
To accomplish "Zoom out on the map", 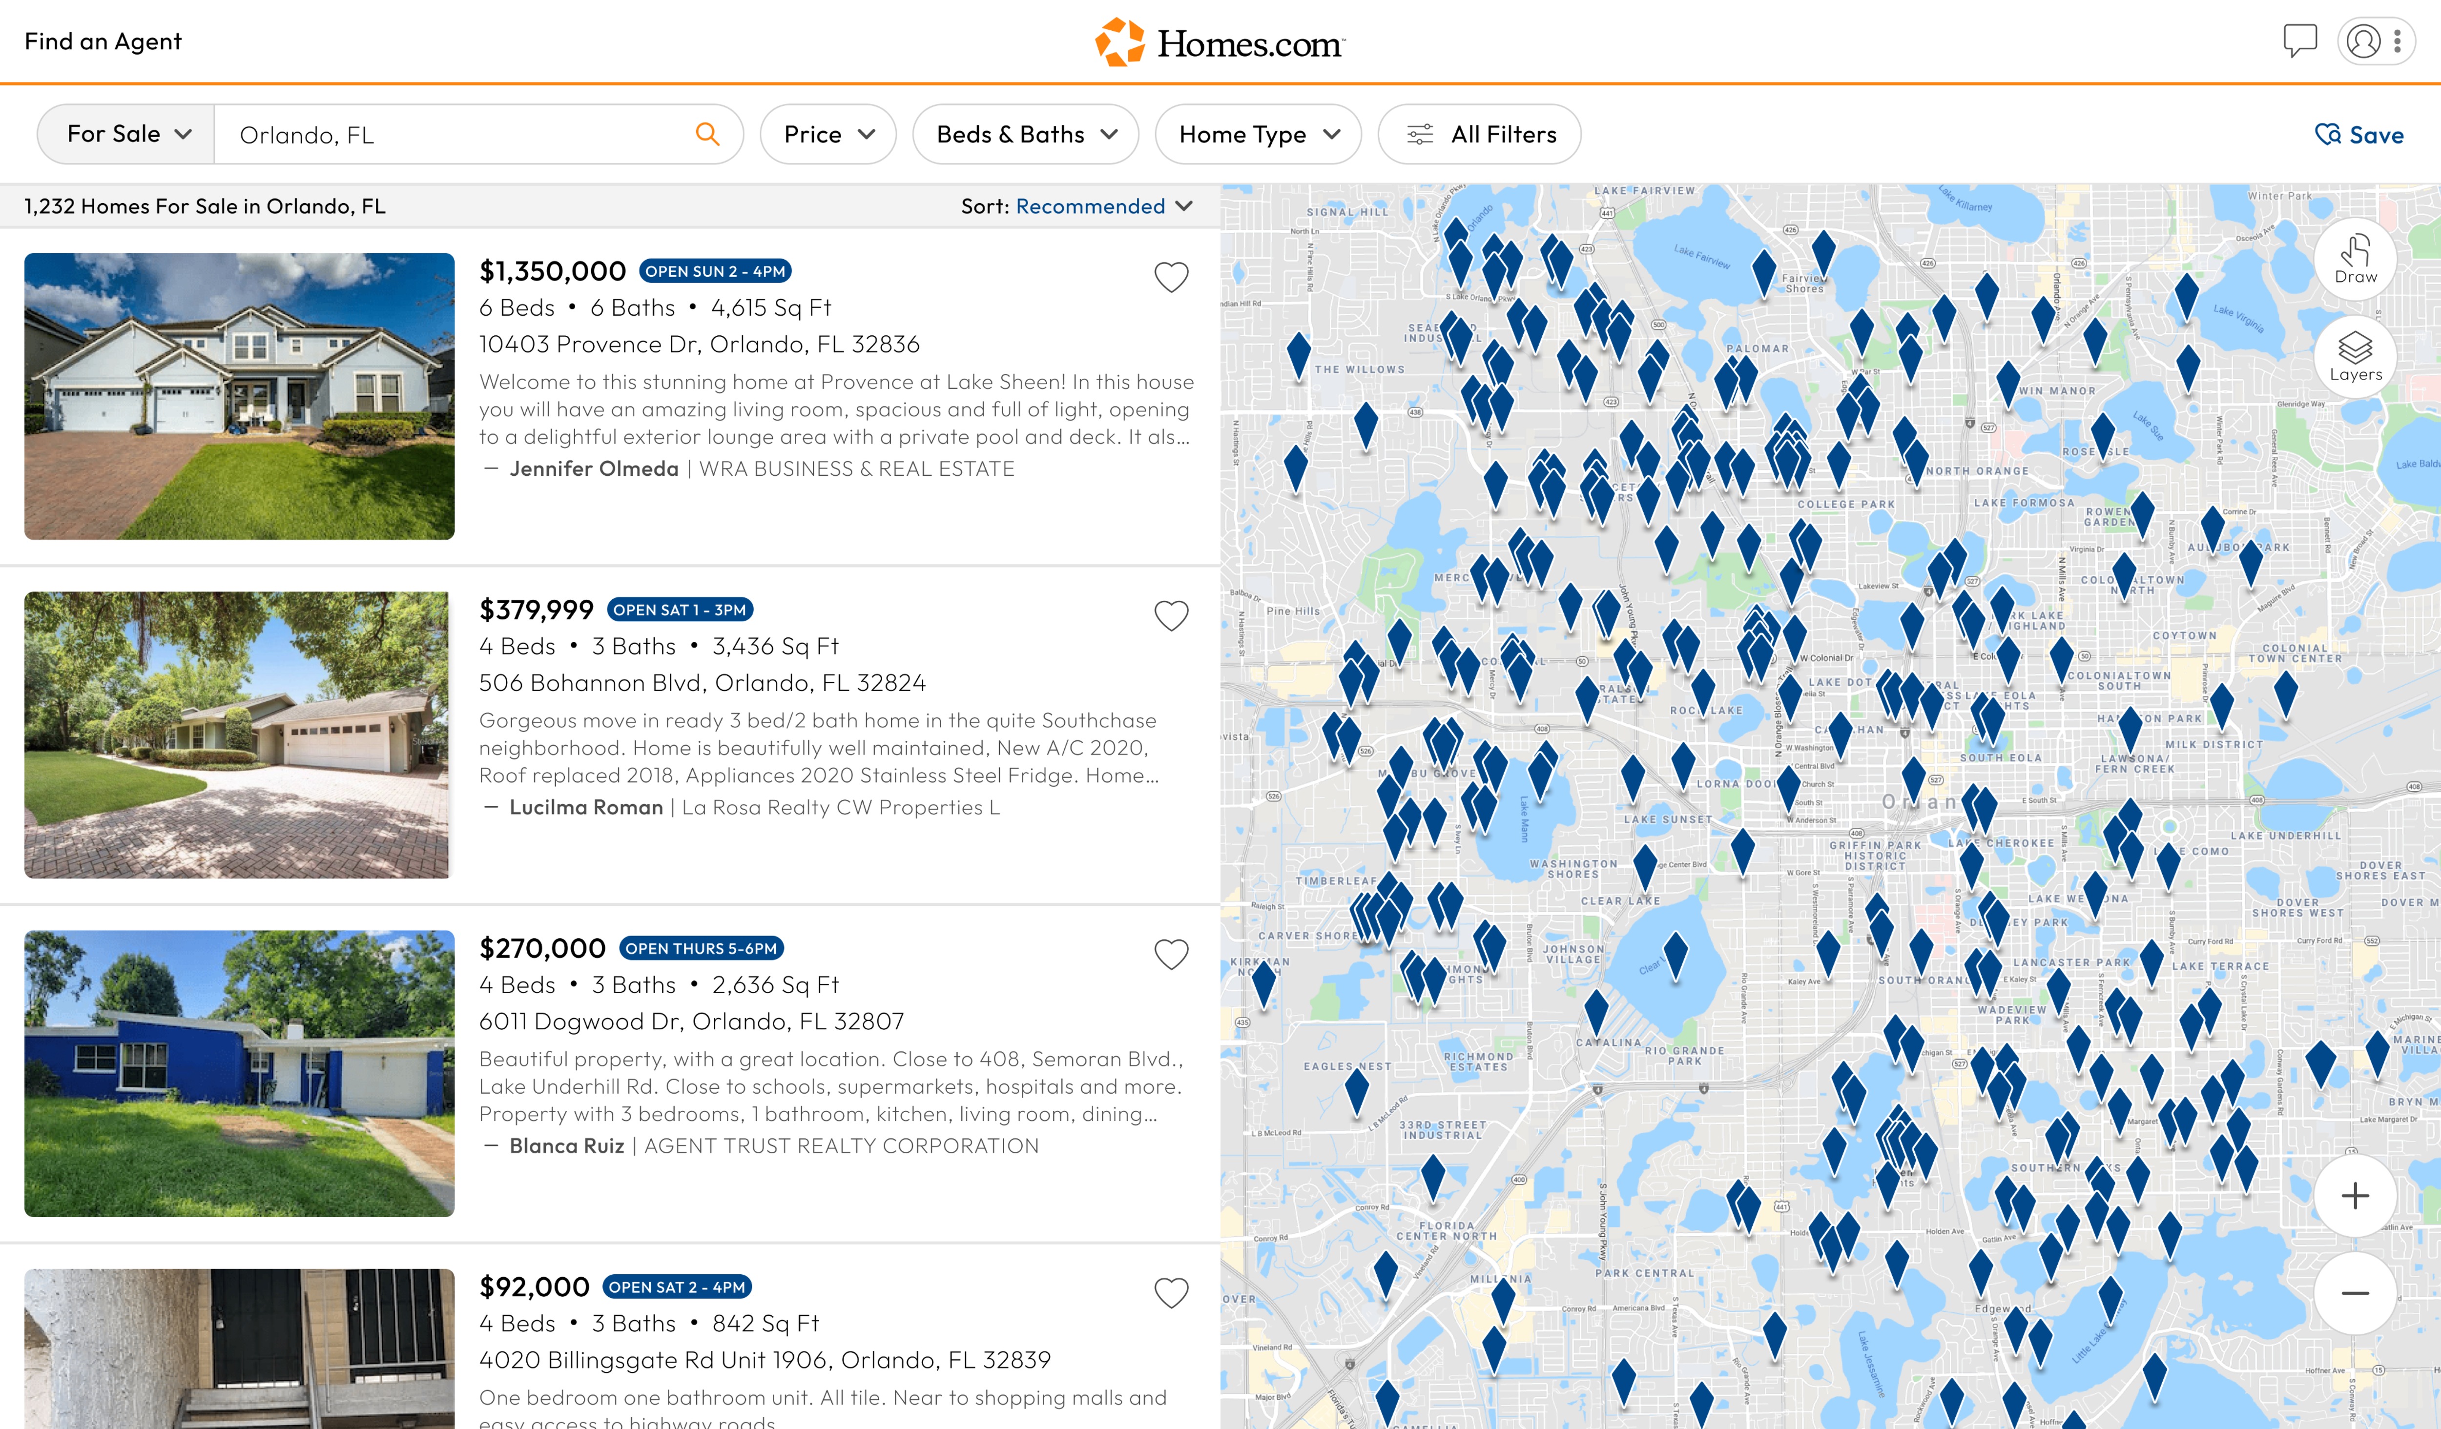I will pyautogui.click(x=2355, y=1293).
